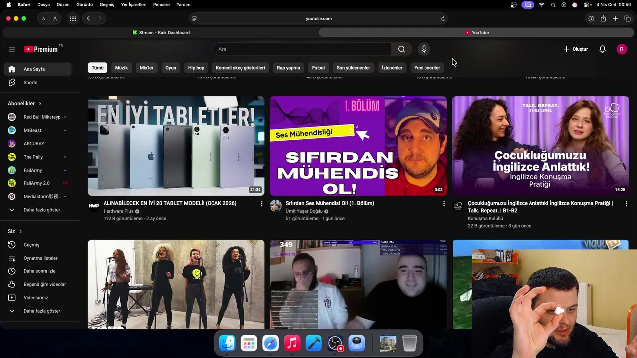Image resolution: width=637 pixels, height=358 pixels.
Task: Click the YouTube Premium logo
Action: click(x=42, y=49)
